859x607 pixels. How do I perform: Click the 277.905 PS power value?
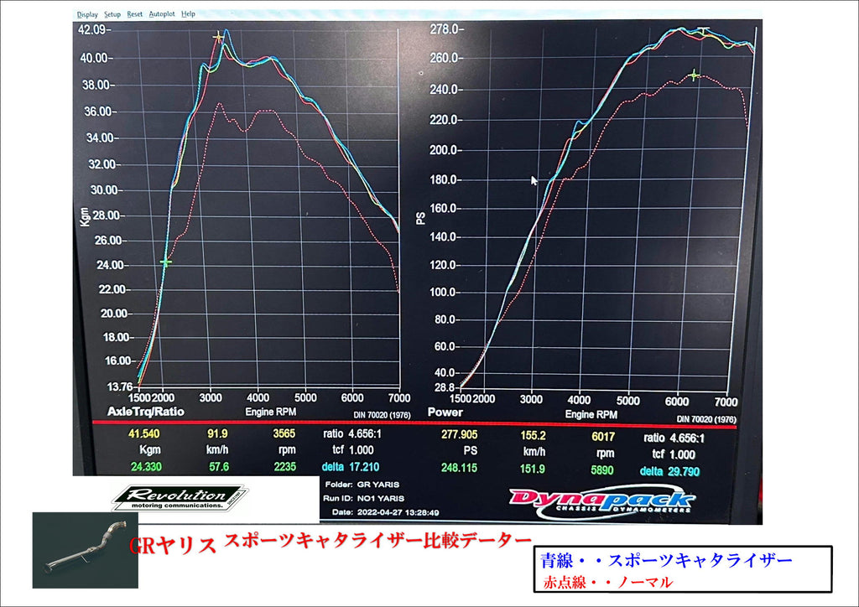click(x=459, y=434)
